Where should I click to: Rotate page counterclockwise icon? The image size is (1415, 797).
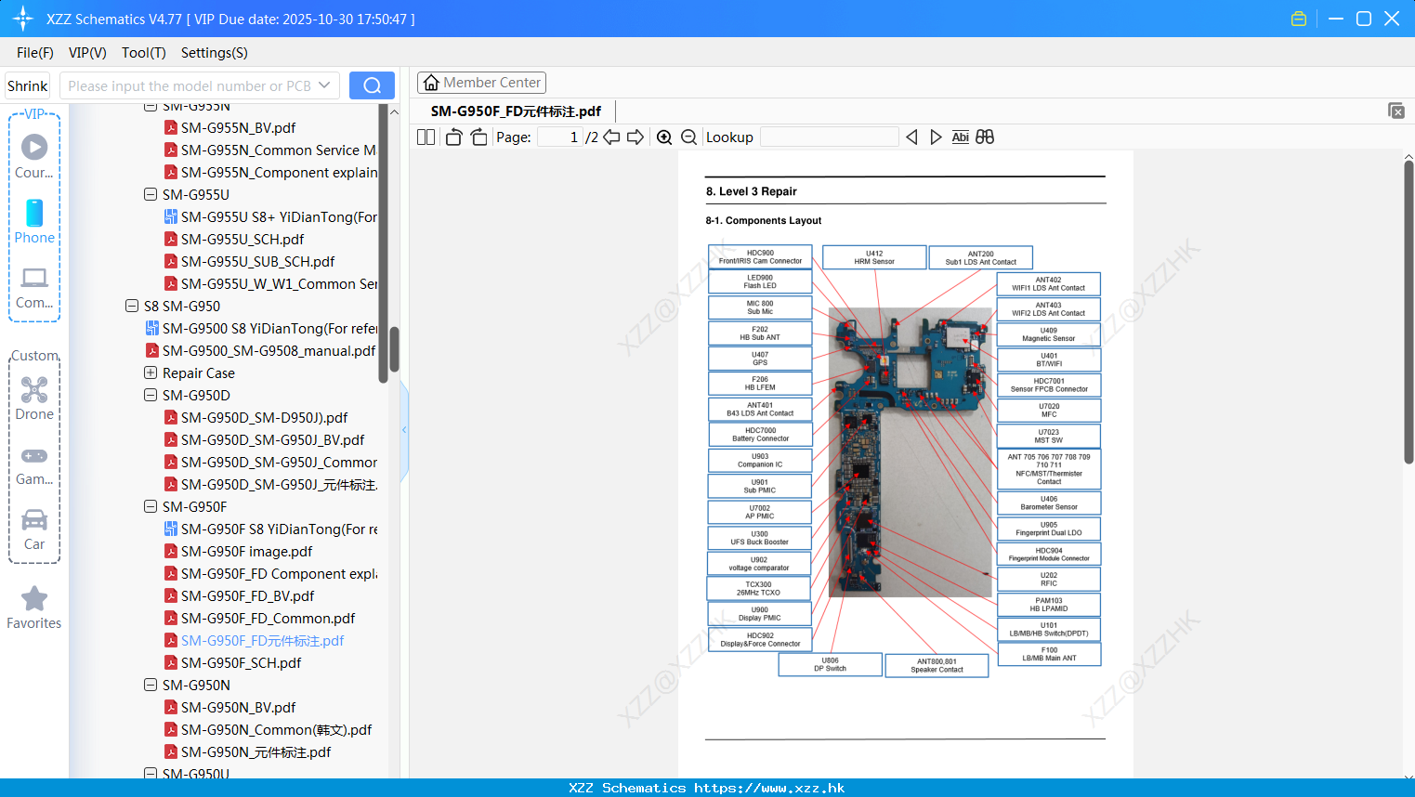tap(453, 137)
